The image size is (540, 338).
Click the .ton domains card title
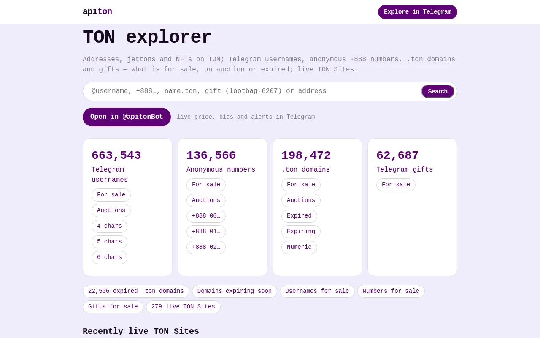pyautogui.click(x=305, y=170)
